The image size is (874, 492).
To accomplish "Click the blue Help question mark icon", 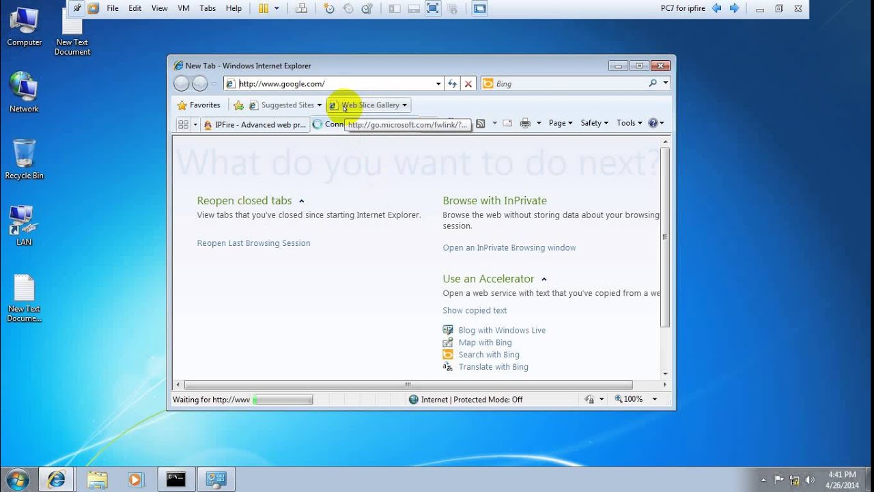I will click(653, 123).
